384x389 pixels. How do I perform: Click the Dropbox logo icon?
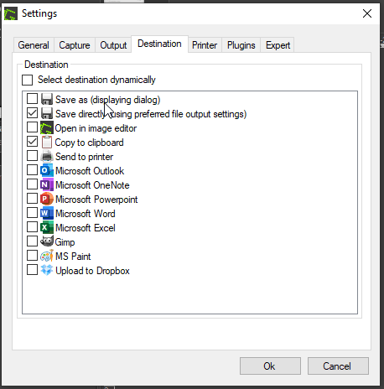click(47, 270)
